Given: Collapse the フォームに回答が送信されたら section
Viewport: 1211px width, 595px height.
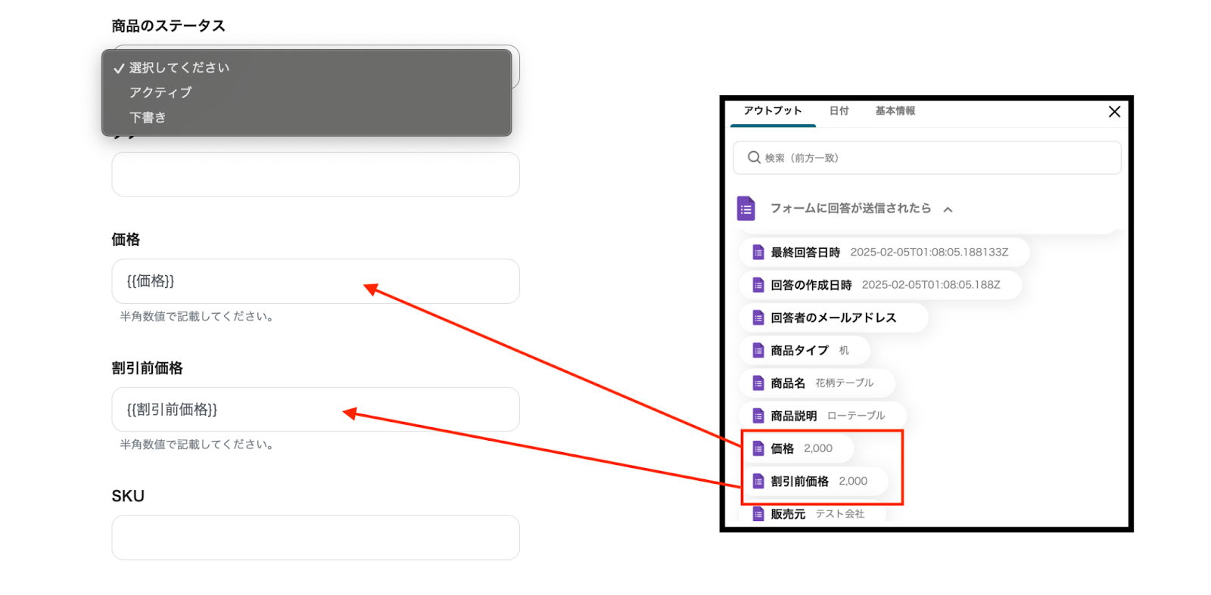Looking at the screenshot, I should pyautogui.click(x=948, y=209).
